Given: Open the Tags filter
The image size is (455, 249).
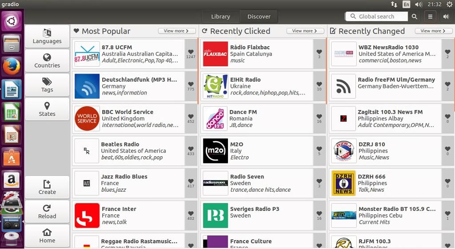Looking at the screenshot, I should pyautogui.click(x=47, y=85).
